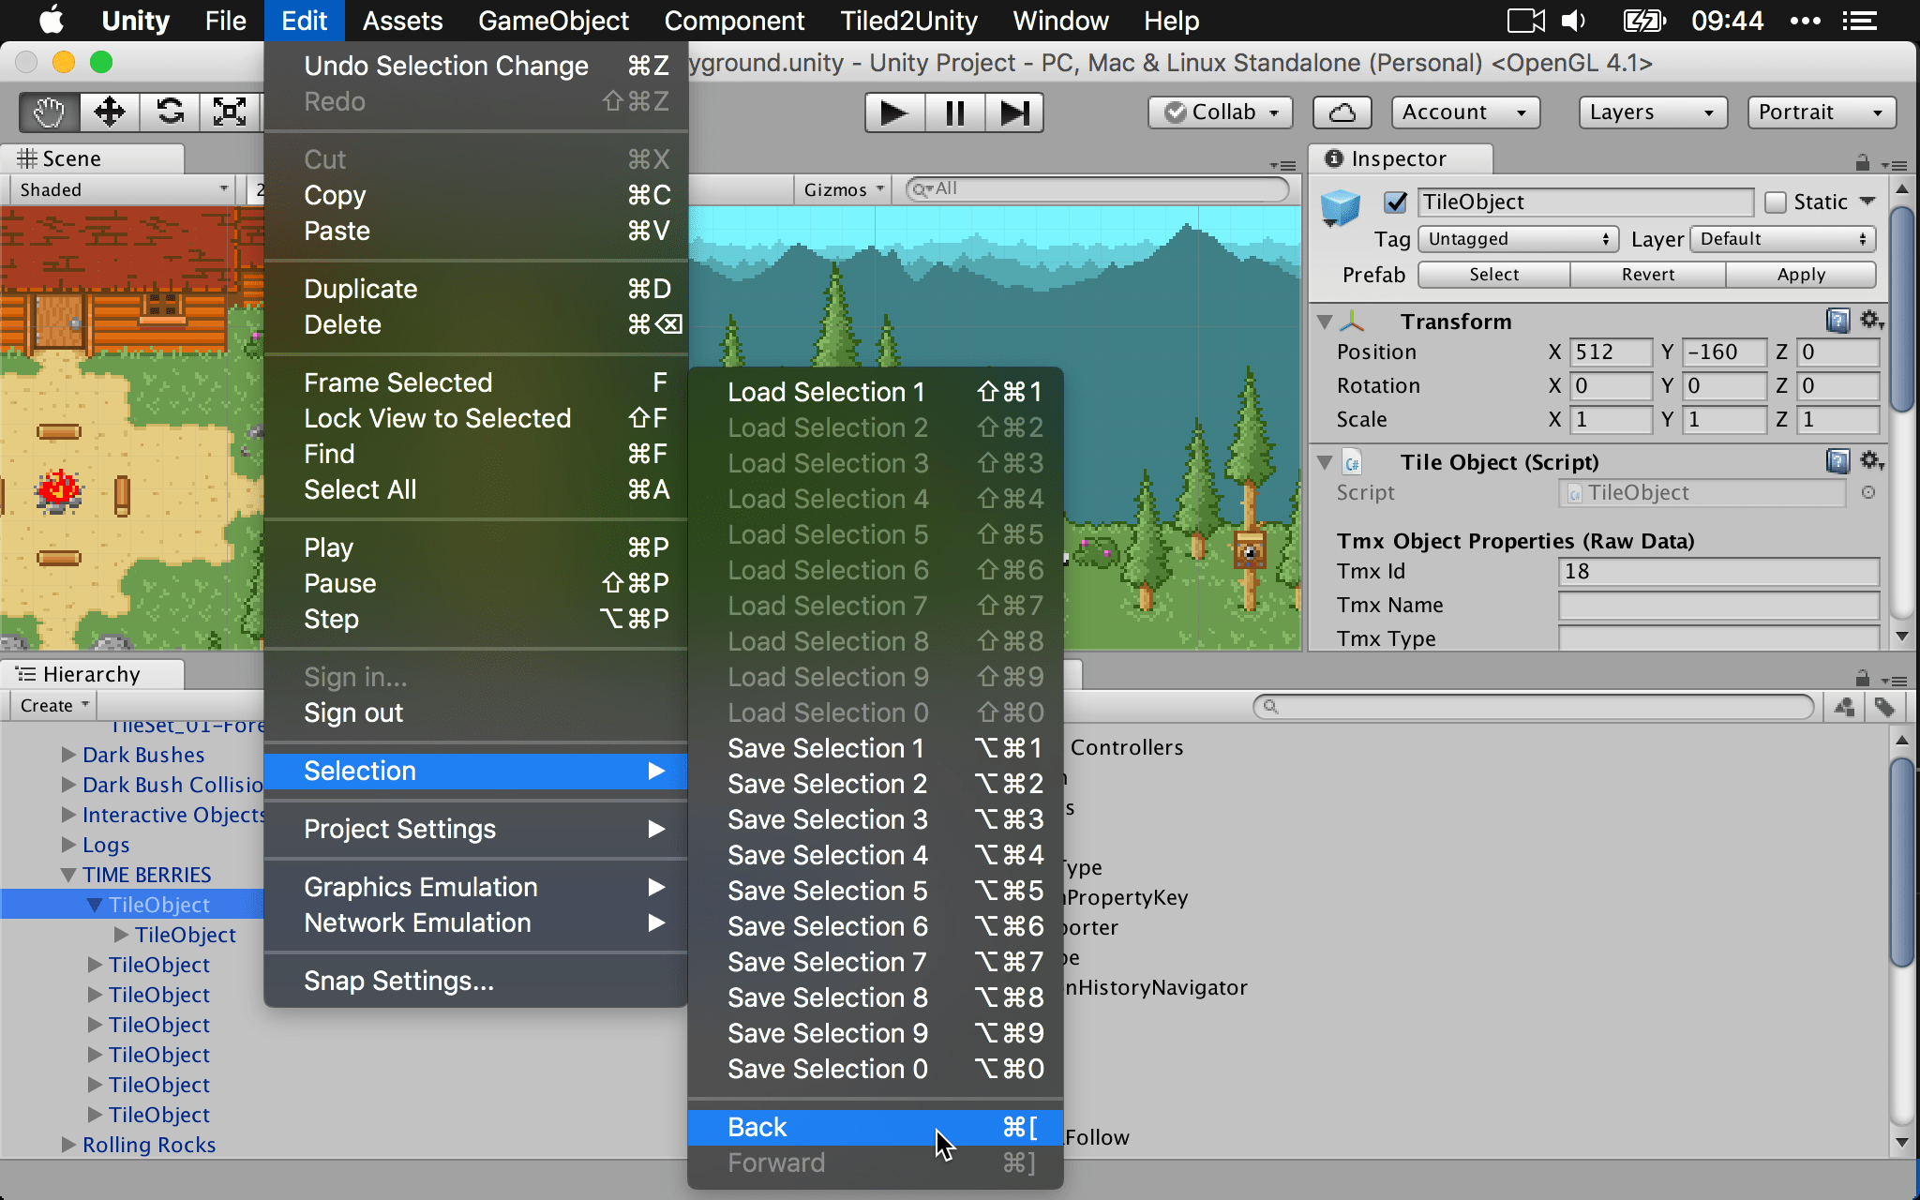Click the Tmx Id input field
The image size is (1920, 1200).
click(1719, 570)
